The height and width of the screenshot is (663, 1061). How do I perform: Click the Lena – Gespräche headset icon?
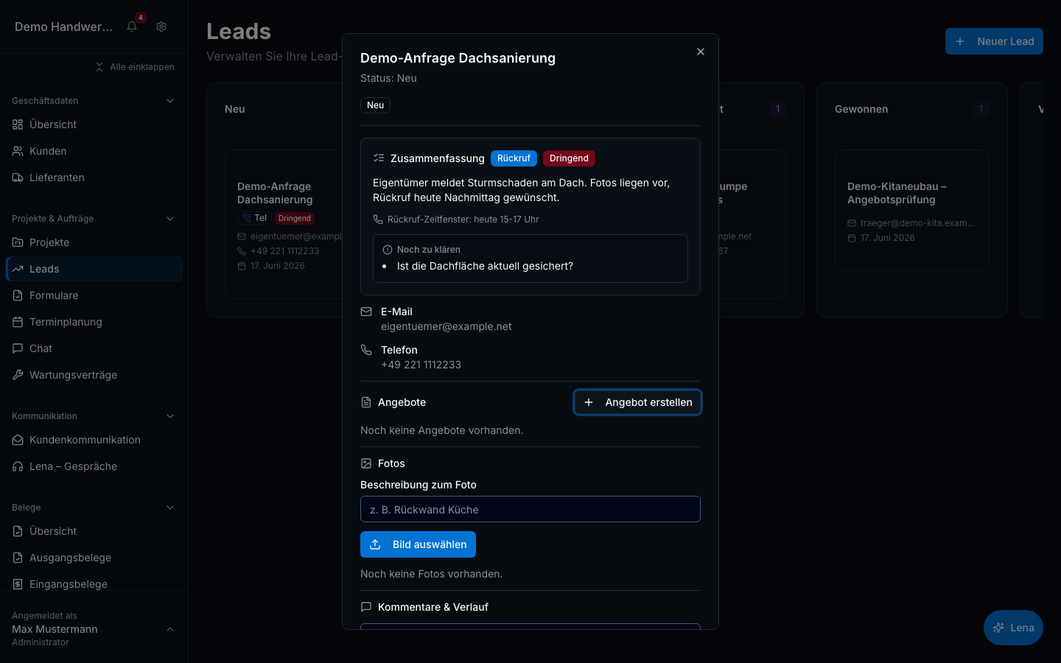point(18,466)
